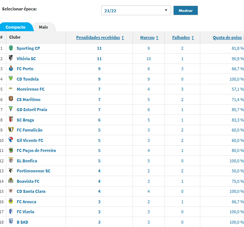Open the Portimonense SC club link

(34, 171)
